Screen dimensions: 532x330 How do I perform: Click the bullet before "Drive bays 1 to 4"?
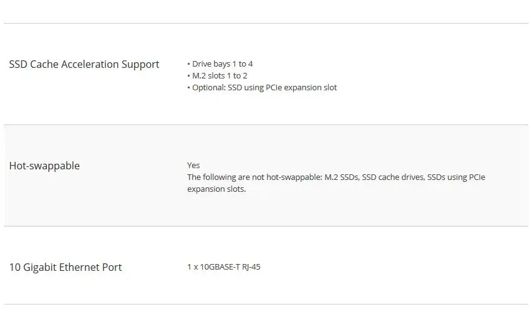coord(188,64)
